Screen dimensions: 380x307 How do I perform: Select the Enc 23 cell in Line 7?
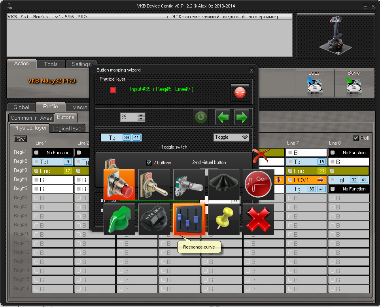tap(306, 171)
